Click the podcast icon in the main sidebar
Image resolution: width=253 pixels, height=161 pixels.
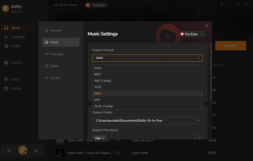click(6, 37)
